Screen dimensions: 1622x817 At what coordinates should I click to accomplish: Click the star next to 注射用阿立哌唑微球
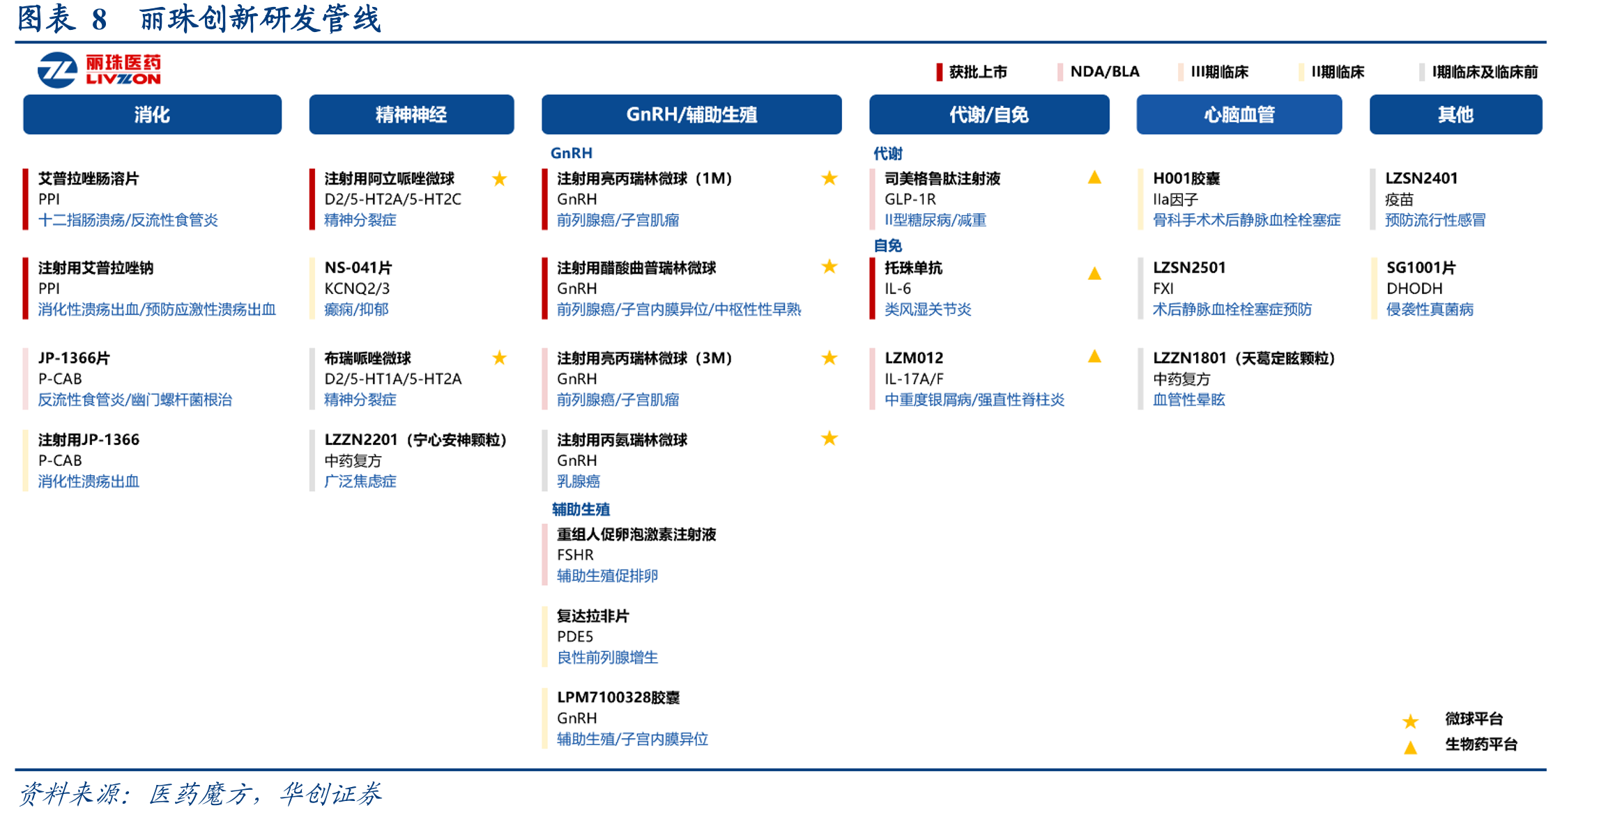point(499,179)
